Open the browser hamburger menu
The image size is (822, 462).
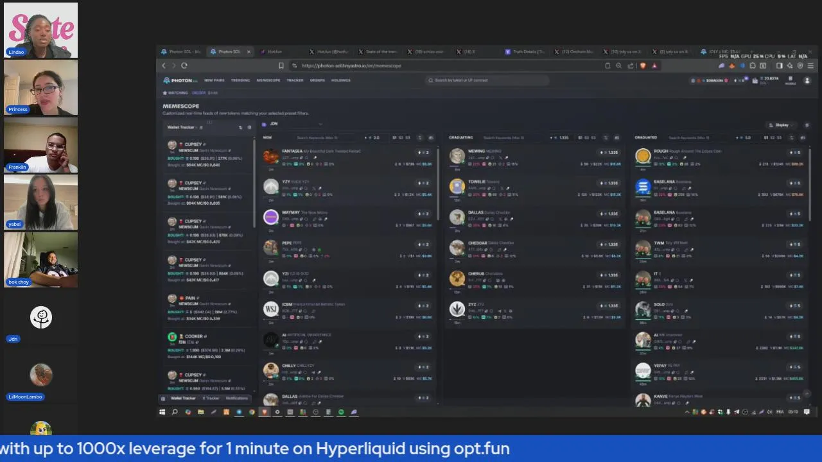pos(810,65)
